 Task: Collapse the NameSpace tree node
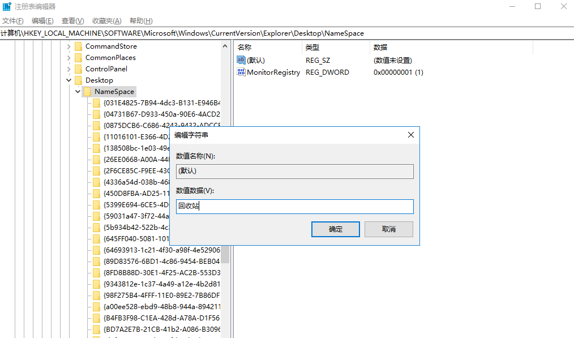pyautogui.click(x=78, y=92)
